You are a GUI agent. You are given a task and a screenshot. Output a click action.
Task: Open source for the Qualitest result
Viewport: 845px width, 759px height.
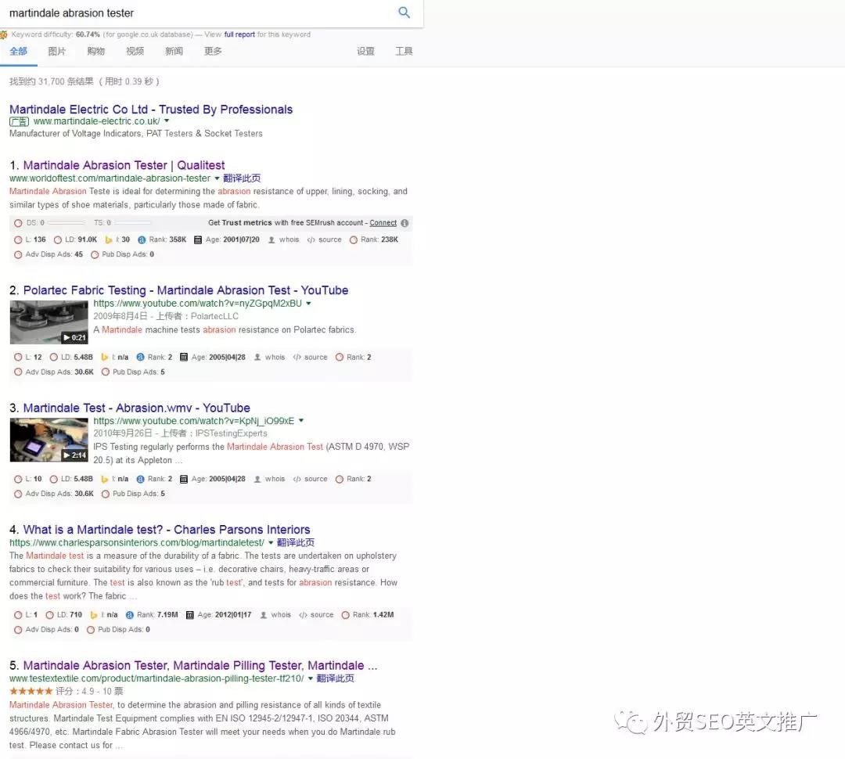[x=325, y=240]
